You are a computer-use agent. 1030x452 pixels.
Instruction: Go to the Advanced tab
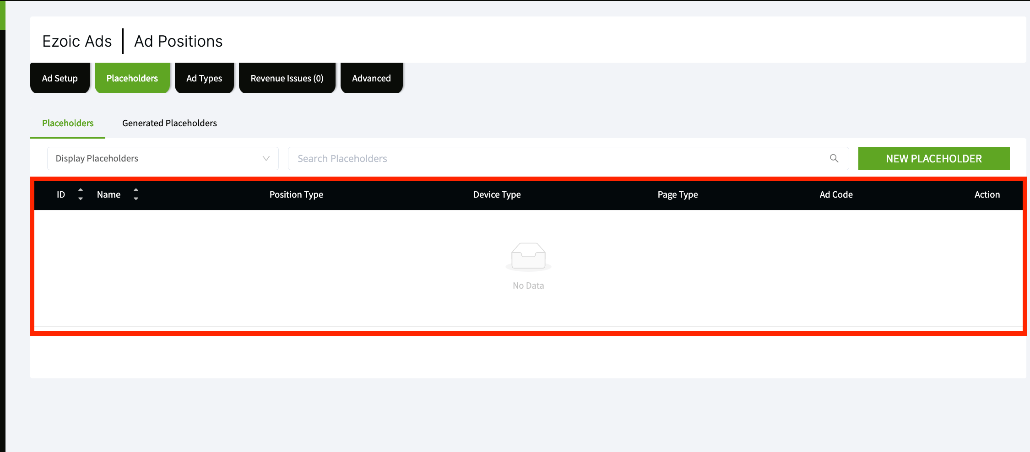tap(371, 78)
